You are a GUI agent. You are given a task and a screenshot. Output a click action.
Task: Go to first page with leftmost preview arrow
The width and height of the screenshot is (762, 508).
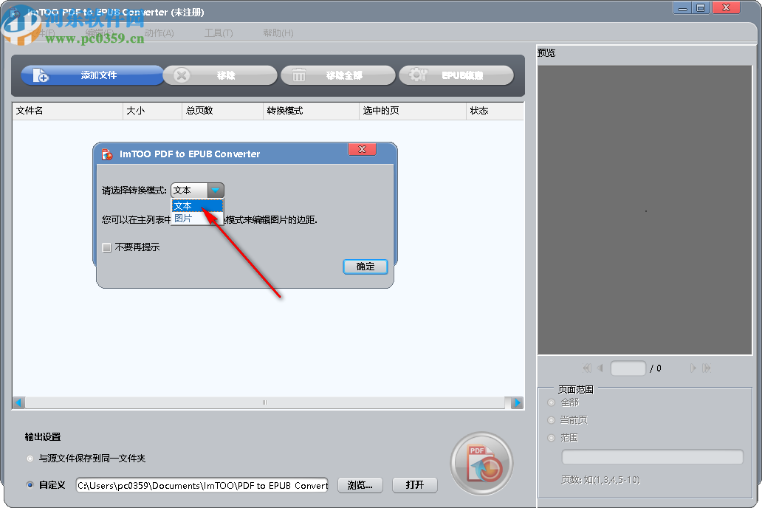pos(586,368)
